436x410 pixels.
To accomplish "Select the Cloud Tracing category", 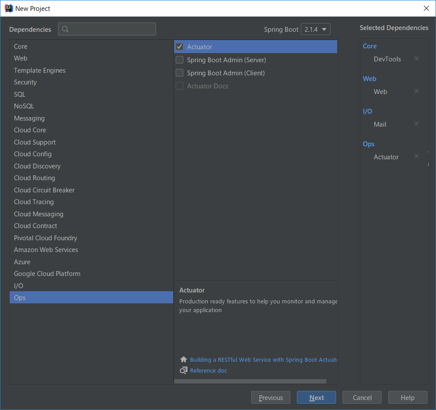I will (x=91, y=202).
